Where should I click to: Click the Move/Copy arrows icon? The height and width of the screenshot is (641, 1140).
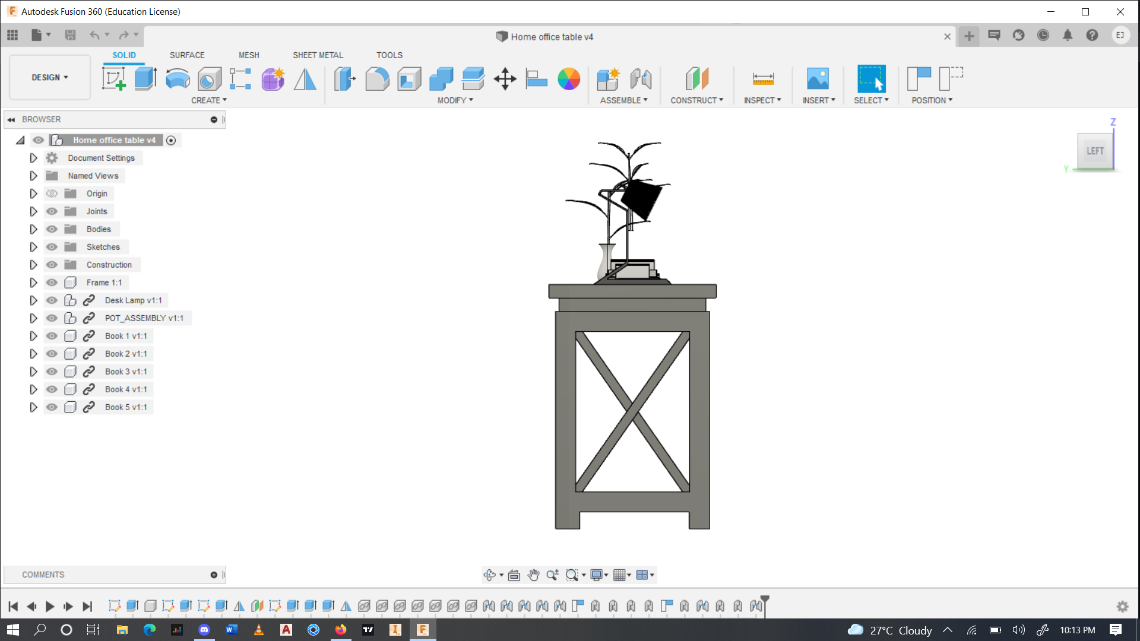pyautogui.click(x=505, y=78)
